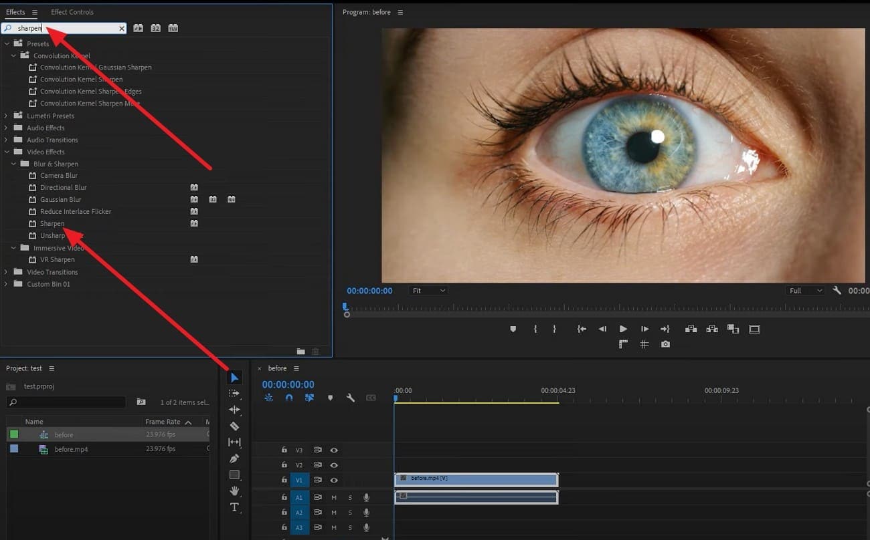Screen dimensions: 870x540
Task: Select the Type tool
Action: [234, 507]
